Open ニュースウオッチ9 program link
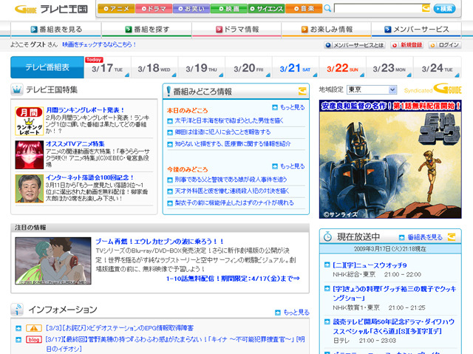This screenshot has width=473, height=354. (370, 265)
